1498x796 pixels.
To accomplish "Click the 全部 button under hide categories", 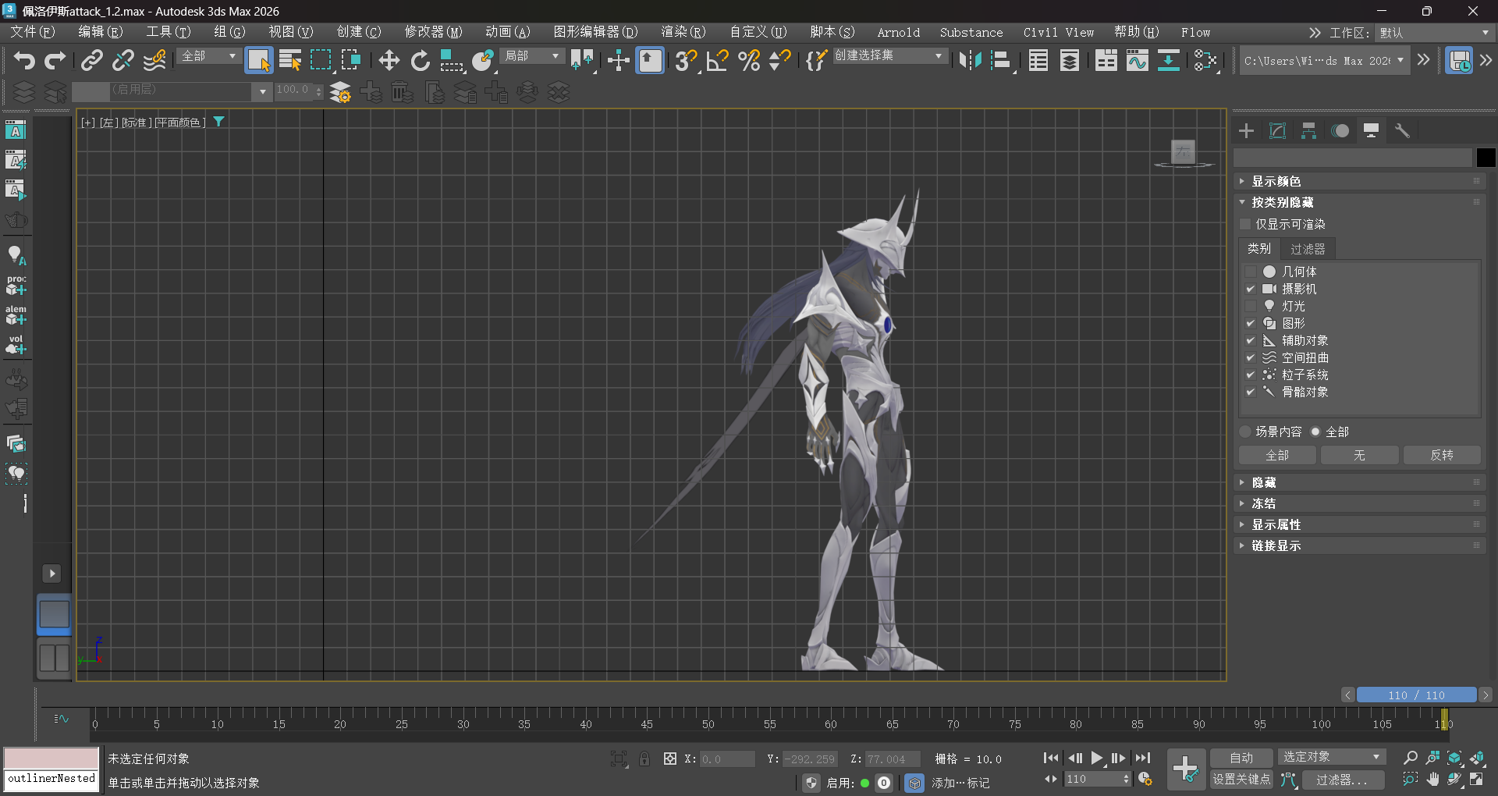I will 1277,455.
